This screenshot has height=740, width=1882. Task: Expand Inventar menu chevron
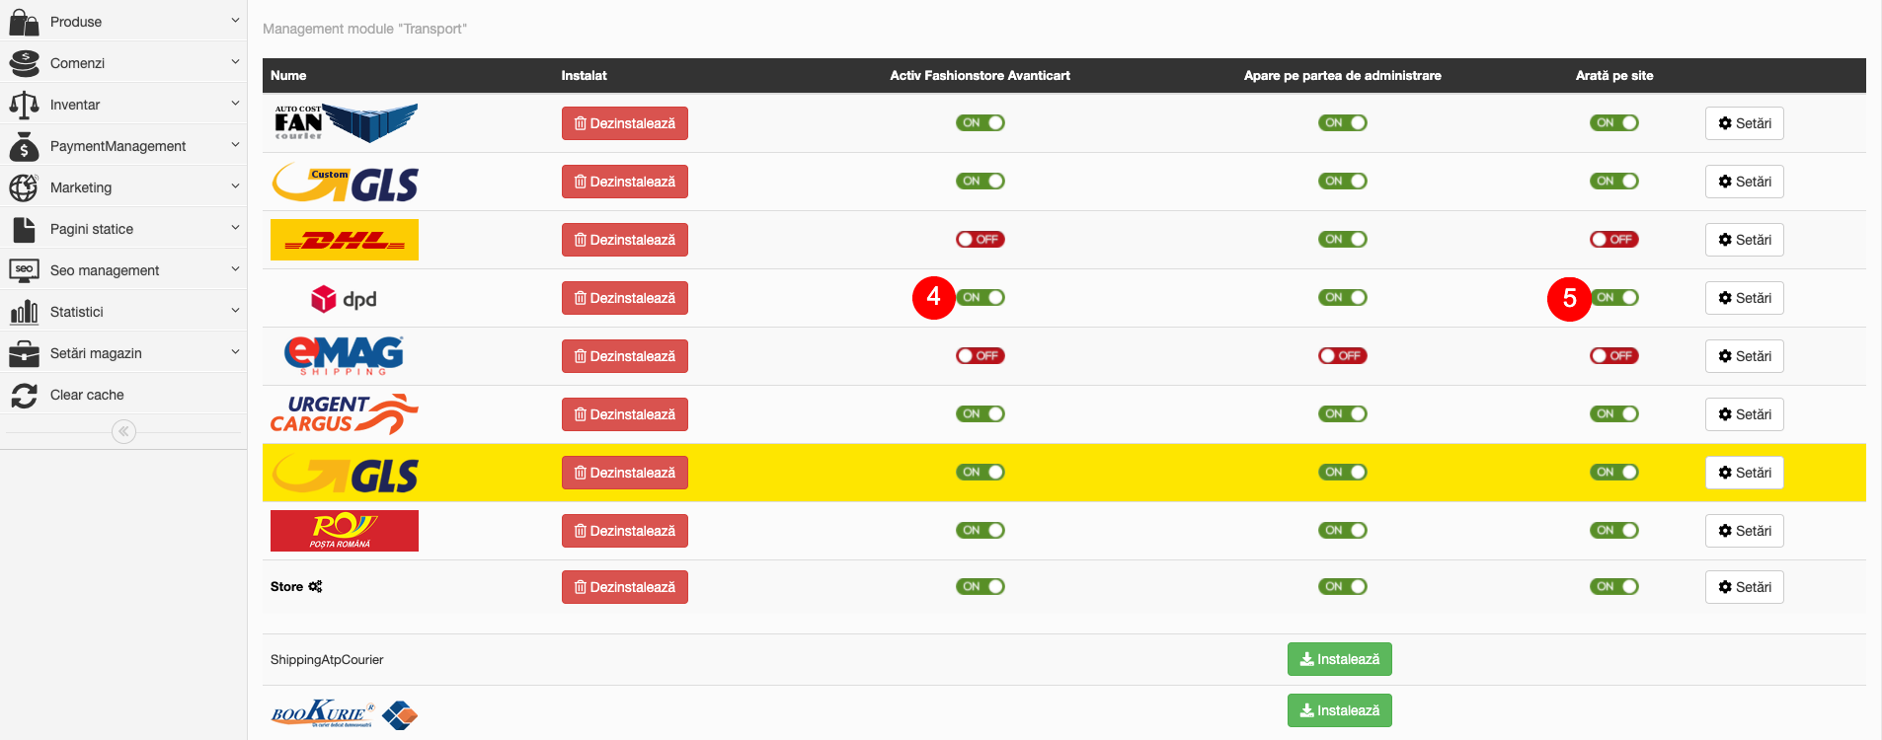235,103
